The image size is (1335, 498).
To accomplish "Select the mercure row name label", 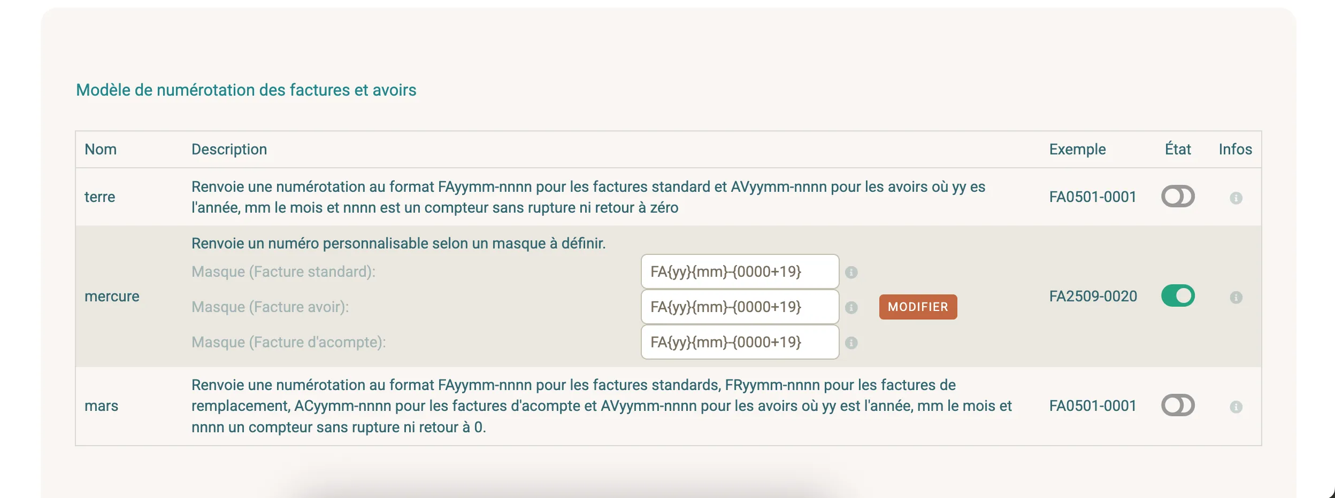I will coord(112,296).
